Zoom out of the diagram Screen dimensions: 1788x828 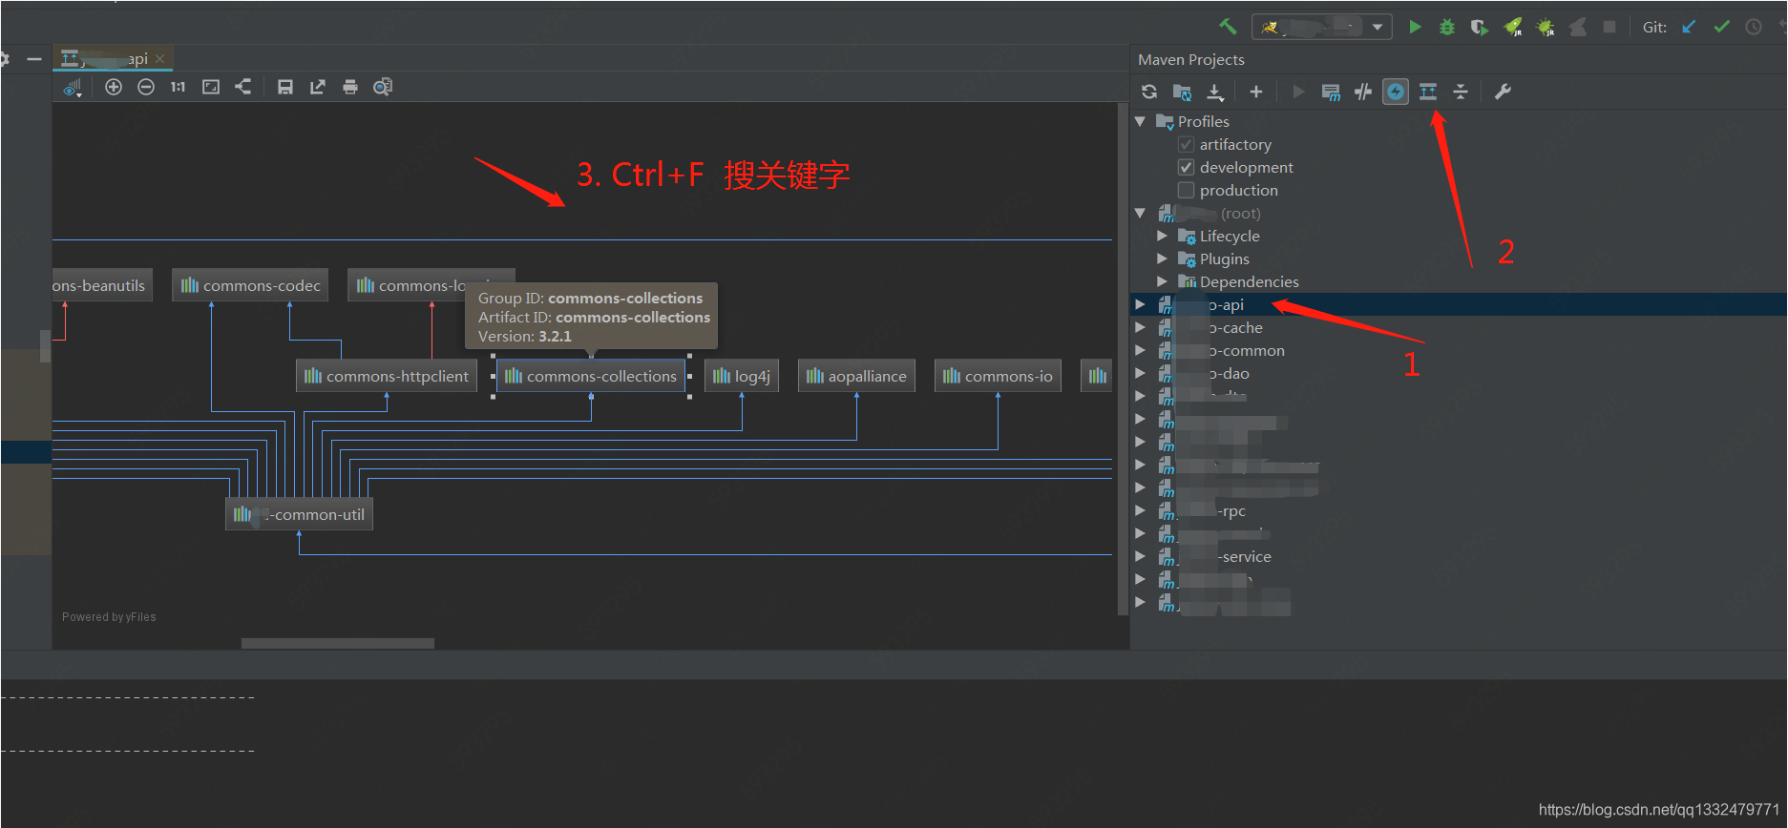coord(146,87)
